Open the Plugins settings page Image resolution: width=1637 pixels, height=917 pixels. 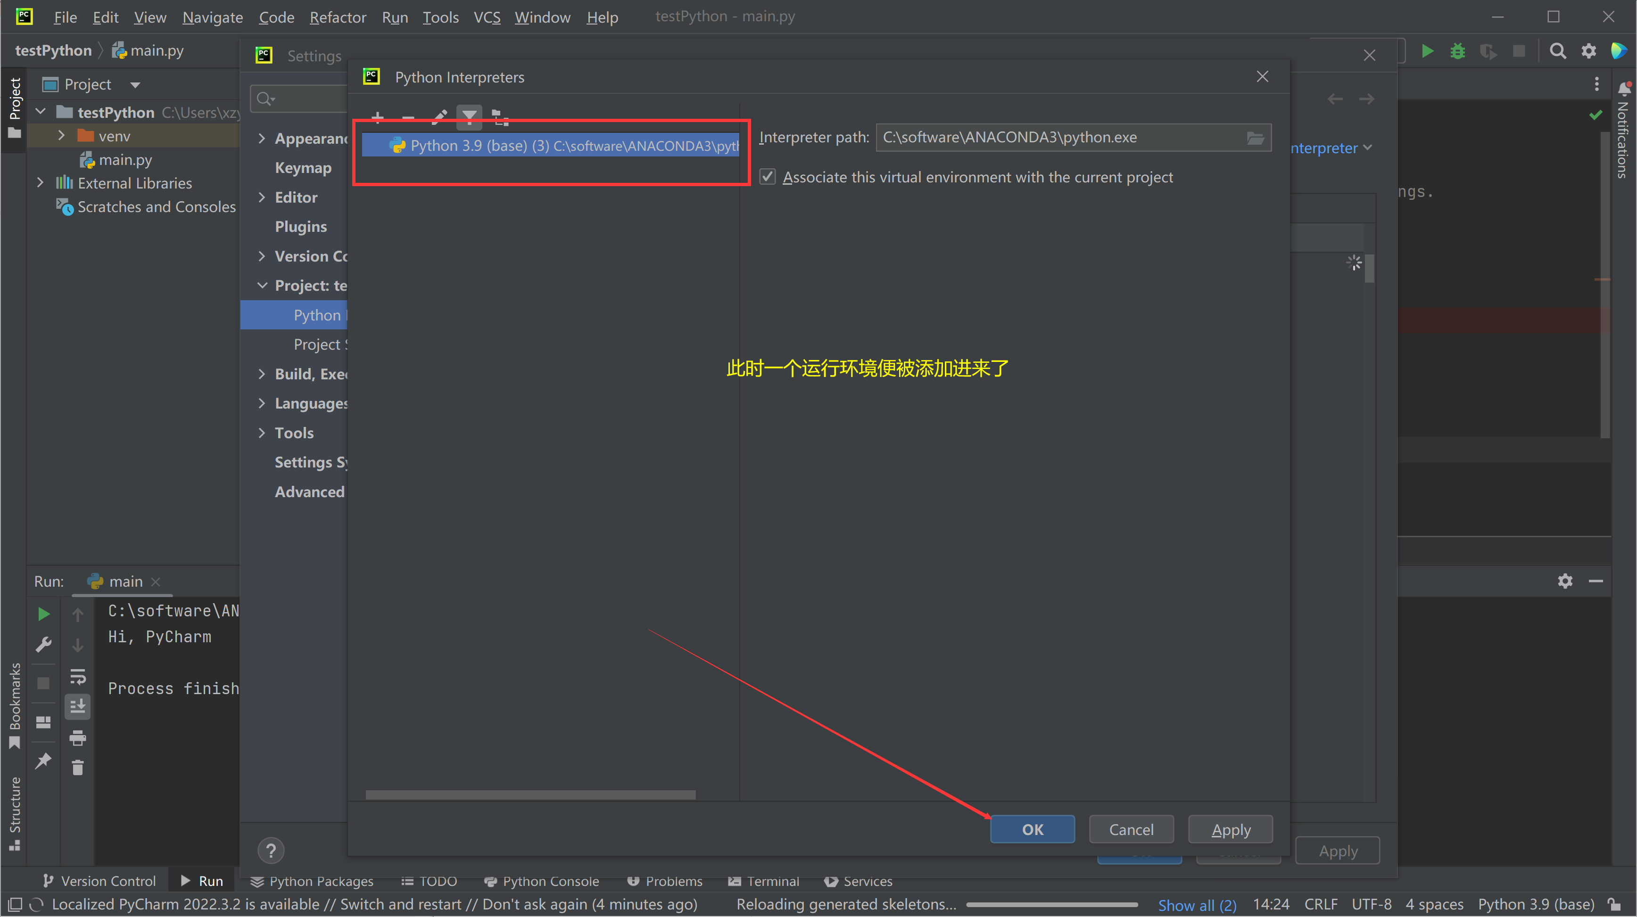(301, 227)
